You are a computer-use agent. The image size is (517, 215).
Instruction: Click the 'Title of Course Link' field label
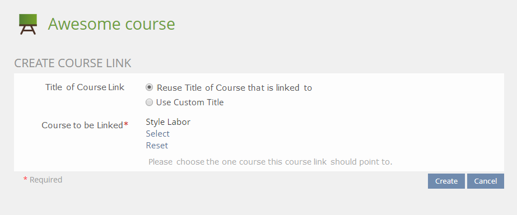click(x=85, y=87)
